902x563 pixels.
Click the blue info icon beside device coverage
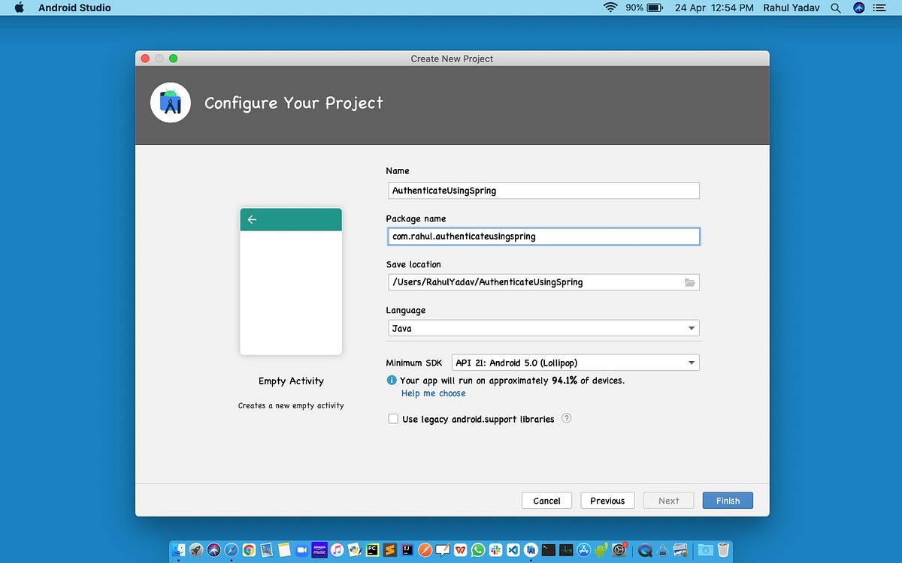pyautogui.click(x=391, y=381)
